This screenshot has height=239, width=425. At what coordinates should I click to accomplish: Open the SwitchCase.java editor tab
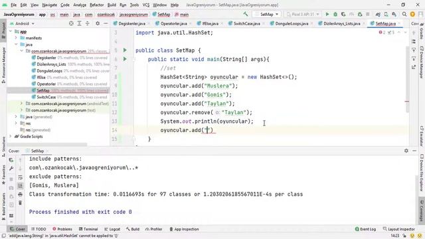[x=246, y=24]
